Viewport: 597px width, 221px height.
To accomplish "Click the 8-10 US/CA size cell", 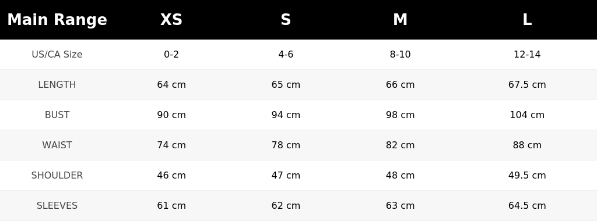I will [x=400, y=54].
